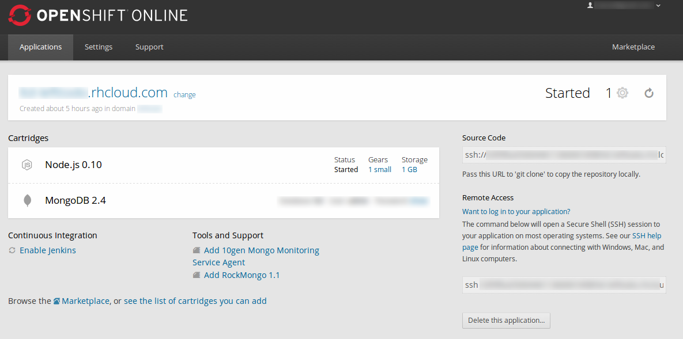Open the rhcloud.com application URL
The width and height of the screenshot is (683, 339).
(93, 92)
